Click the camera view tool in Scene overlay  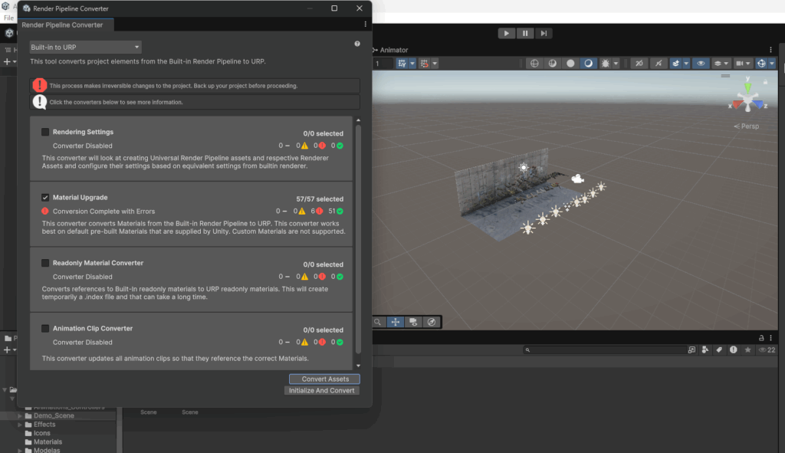pos(413,322)
